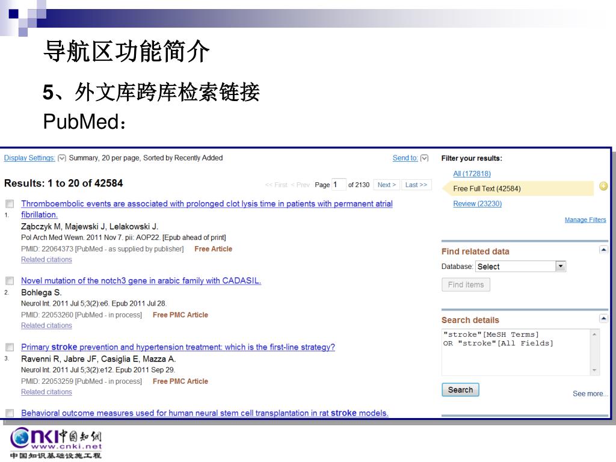
Task: View Related citations for Ząbczyk article
Action: [x=46, y=260]
